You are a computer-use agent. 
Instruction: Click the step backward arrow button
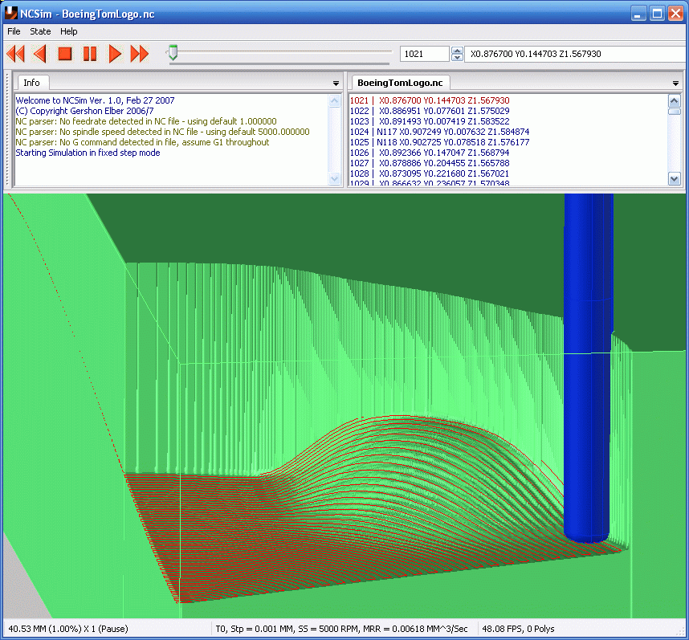pos(40,54)
